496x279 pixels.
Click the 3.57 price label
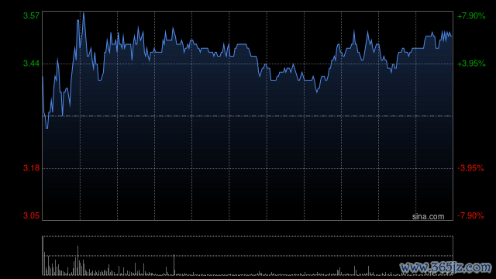(x=31, y=15)
